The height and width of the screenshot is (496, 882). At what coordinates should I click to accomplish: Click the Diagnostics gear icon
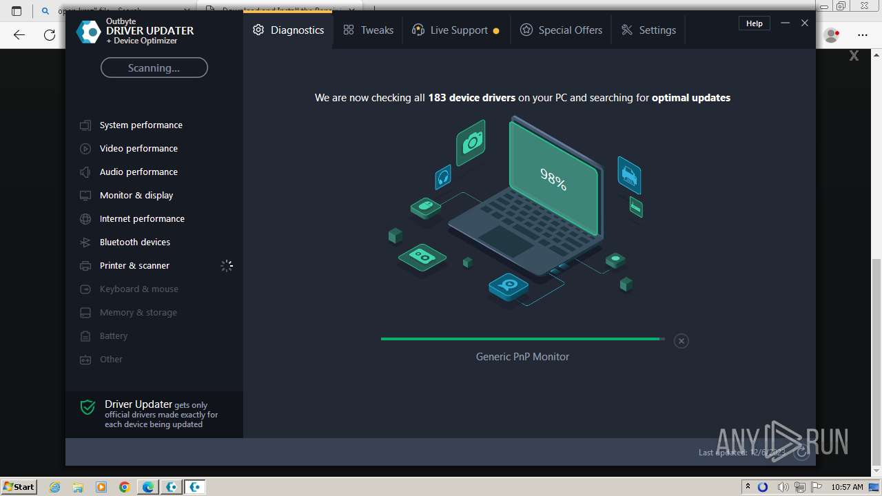(x=258, y=30)
